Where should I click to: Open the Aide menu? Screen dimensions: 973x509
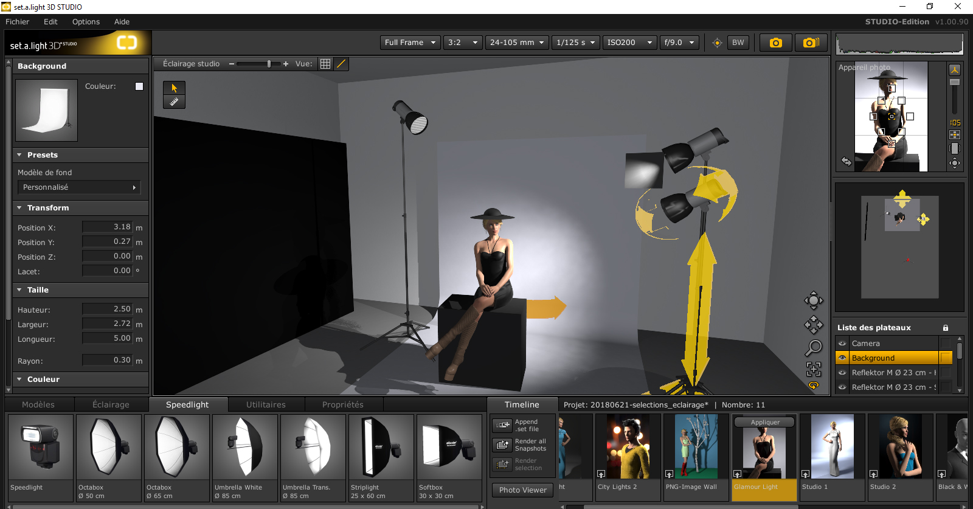(x=122, y=22)
